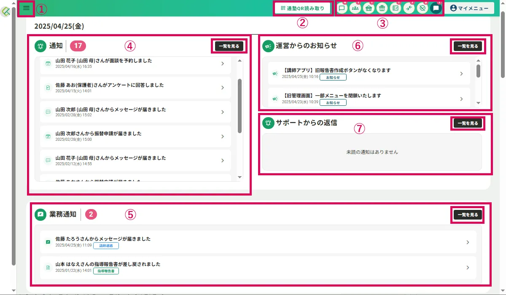Open the hamburger side menu
Viewport: 506px width, 295px height.
[26, 8]
